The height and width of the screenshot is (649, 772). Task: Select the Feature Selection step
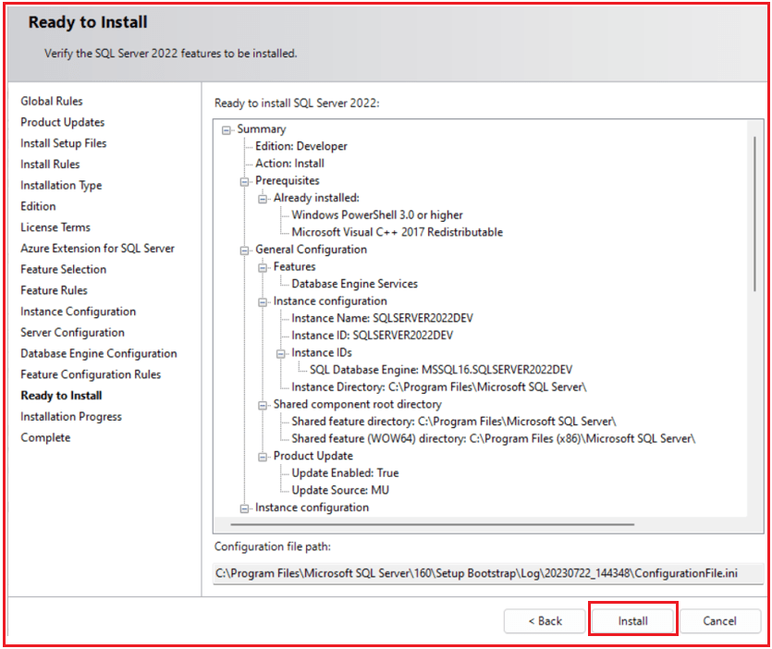pyautogui.click(x=64, y=269)
